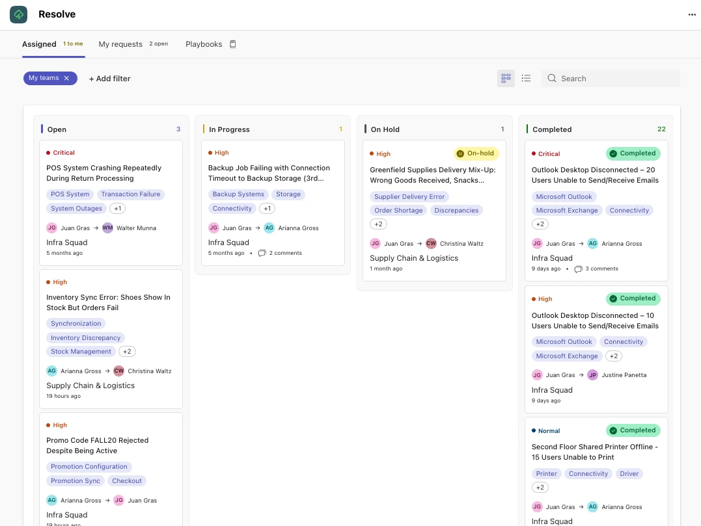This screenshot has height=526, width=701.
Task: Click Arianna Gross avatar on Second Floor Printer card
Action: click(592, 506)
